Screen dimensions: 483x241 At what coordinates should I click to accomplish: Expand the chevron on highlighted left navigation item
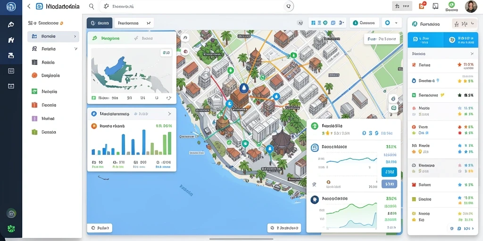75,36
